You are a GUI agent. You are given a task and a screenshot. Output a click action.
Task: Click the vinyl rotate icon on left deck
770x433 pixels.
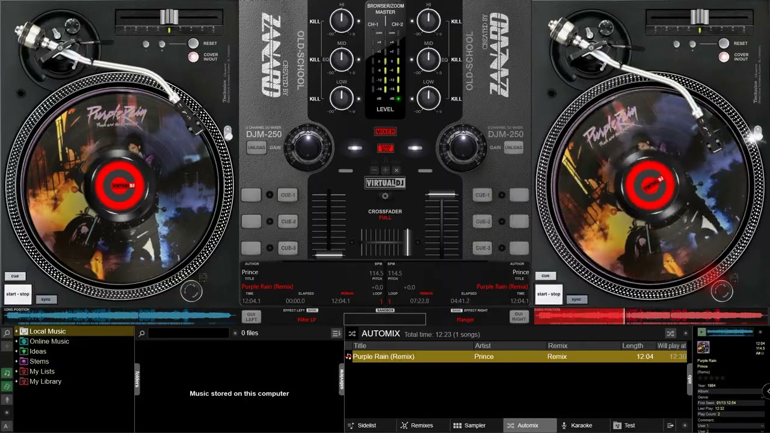[191, 291]
